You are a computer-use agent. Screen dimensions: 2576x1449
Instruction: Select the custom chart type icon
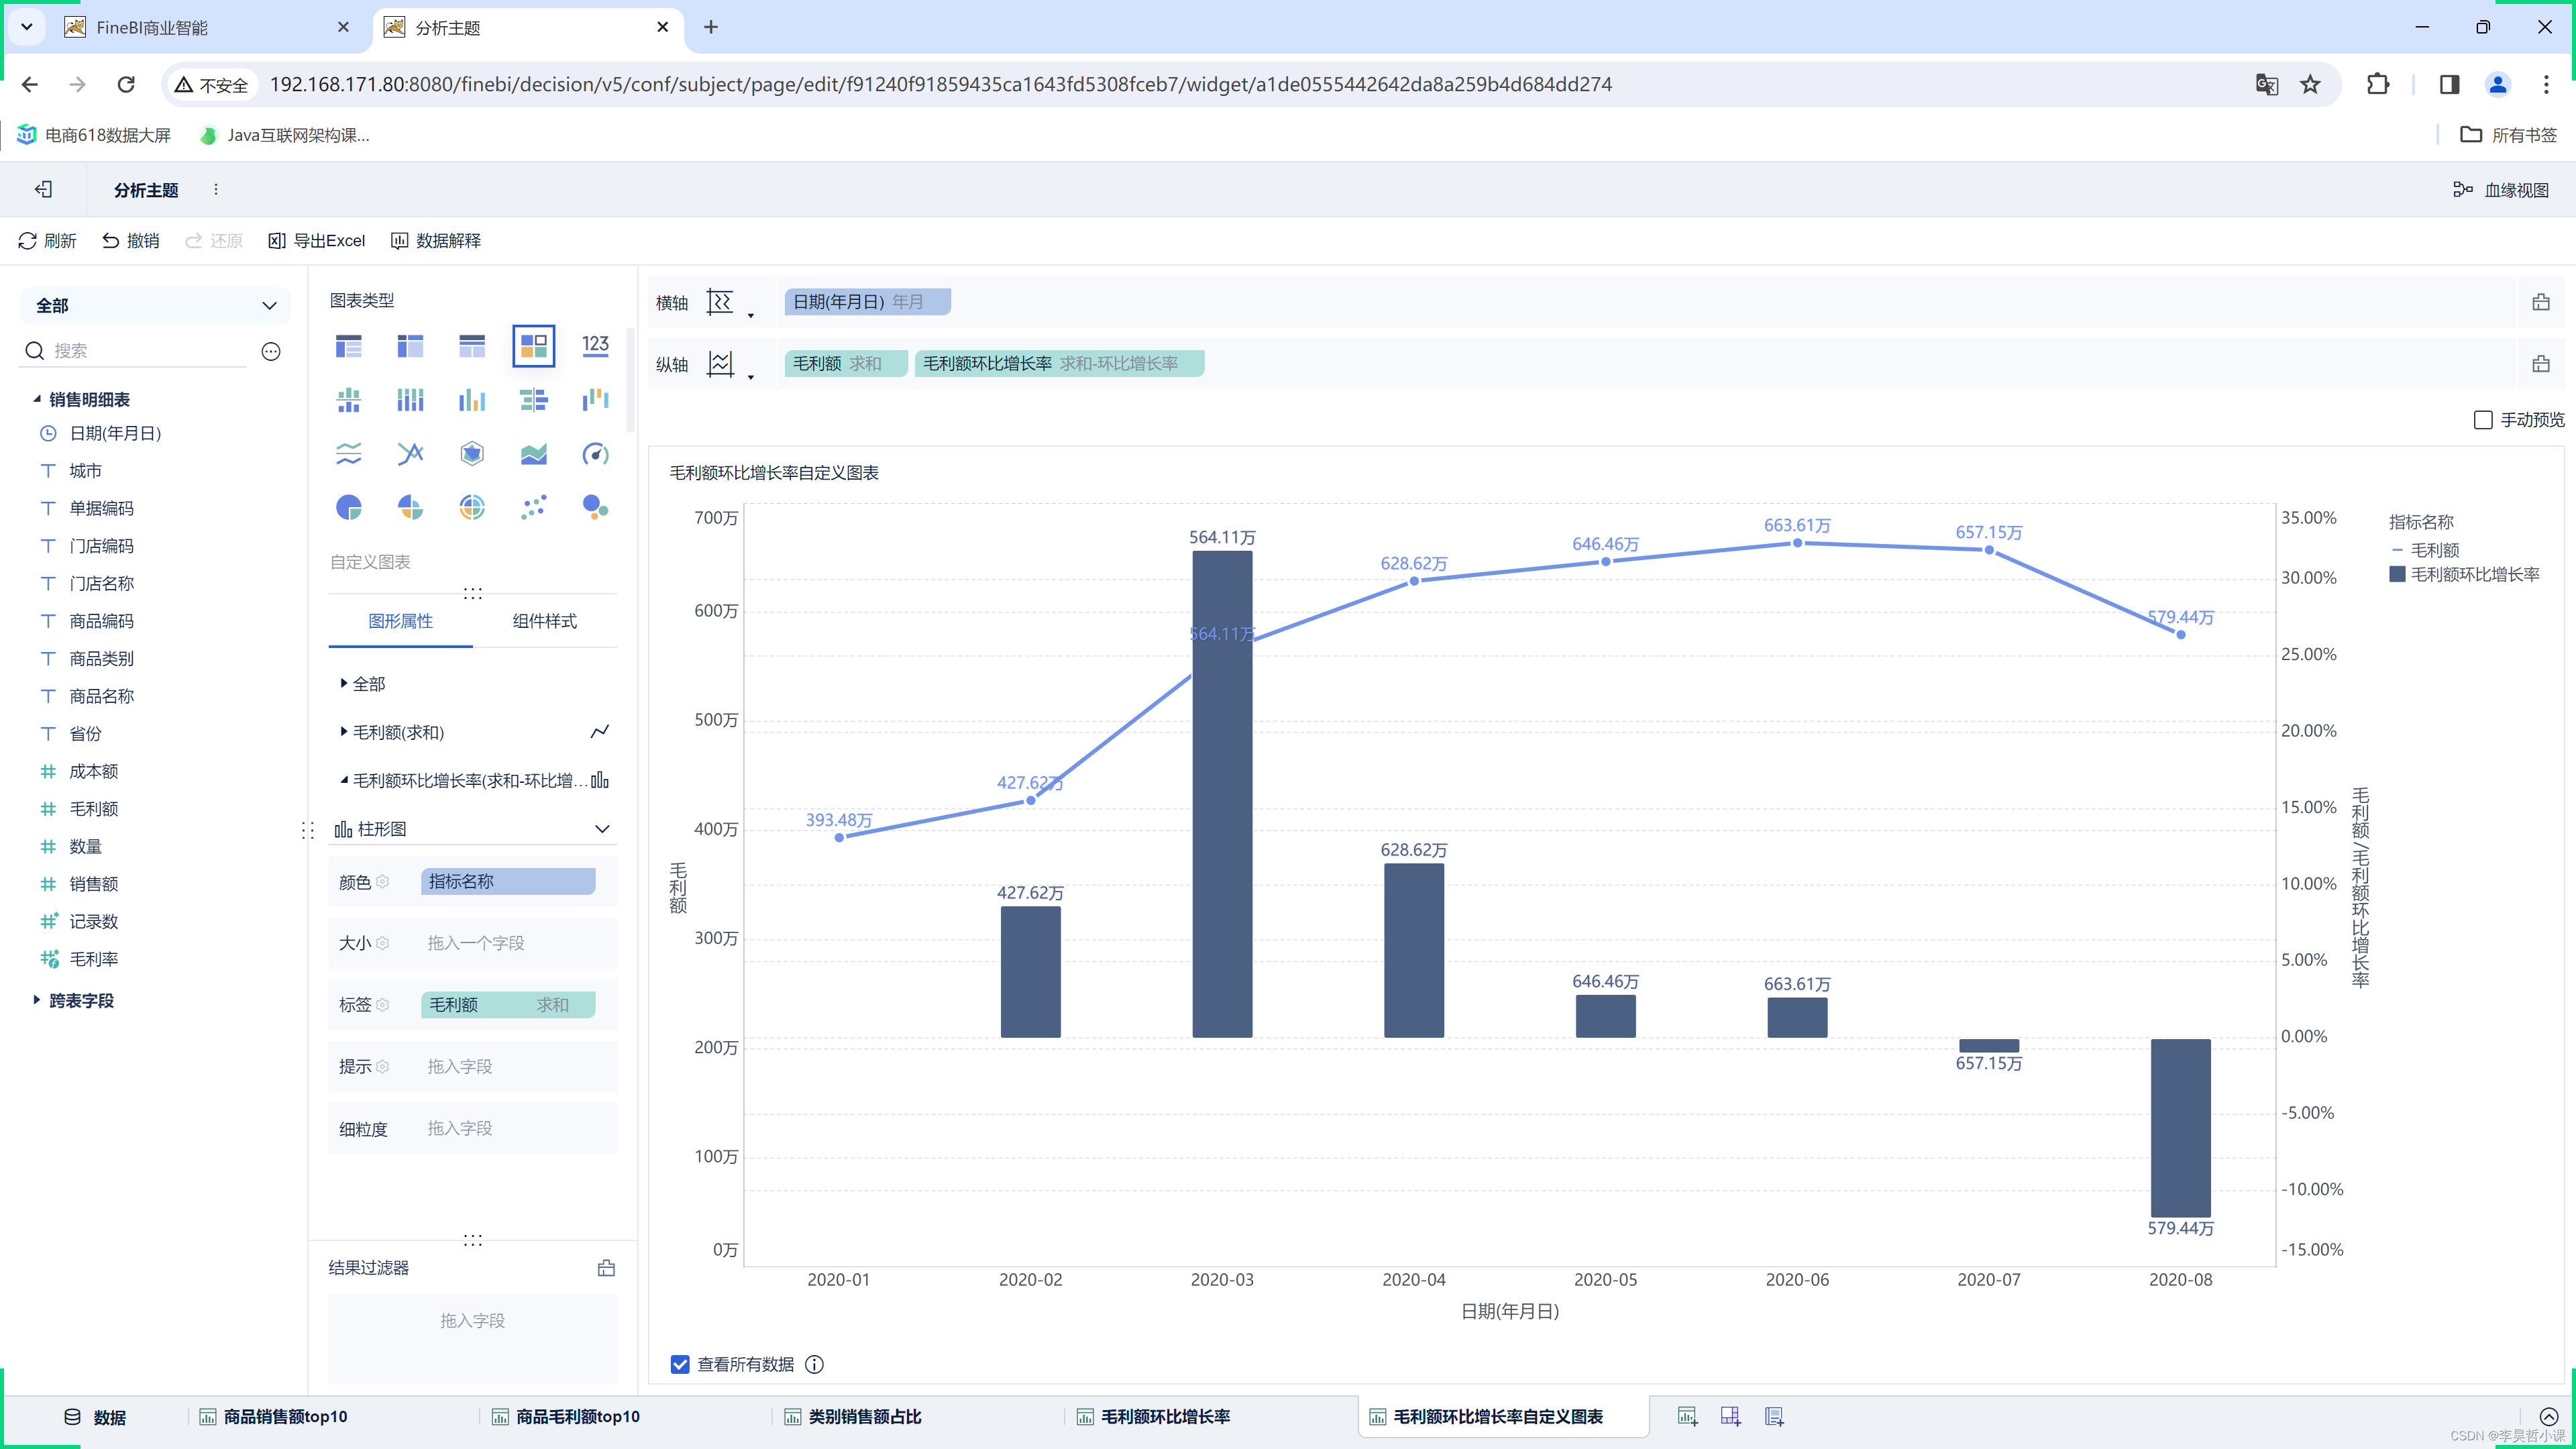click(x=533, y=346)
